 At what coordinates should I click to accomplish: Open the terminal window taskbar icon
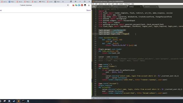pos(23,101)
